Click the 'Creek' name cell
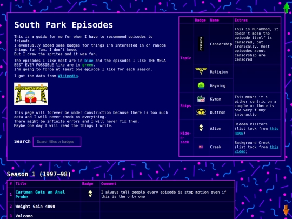 (x=221, y=147)
